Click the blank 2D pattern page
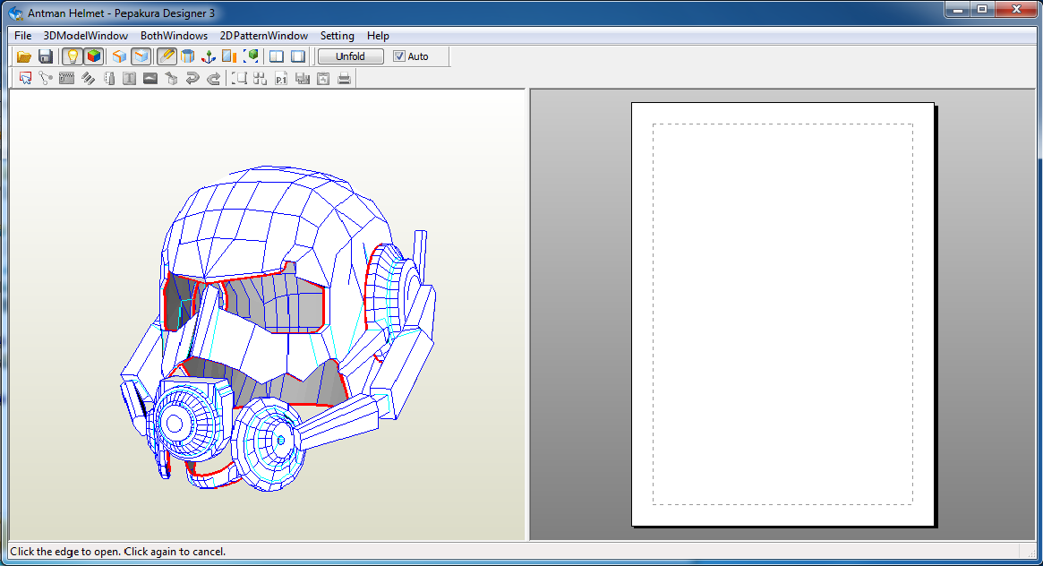Viewport: 1043px width, 566px height. click(x=782, y=314)
